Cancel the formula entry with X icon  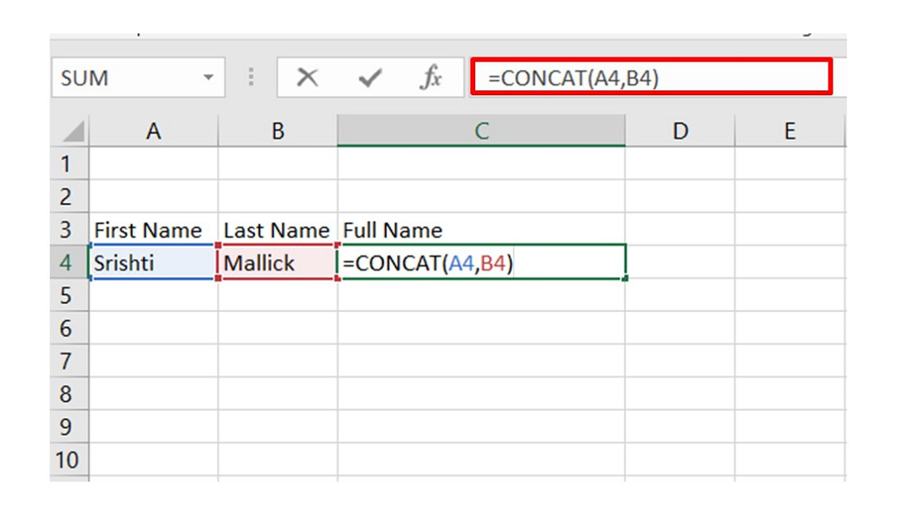click(307, 78)
